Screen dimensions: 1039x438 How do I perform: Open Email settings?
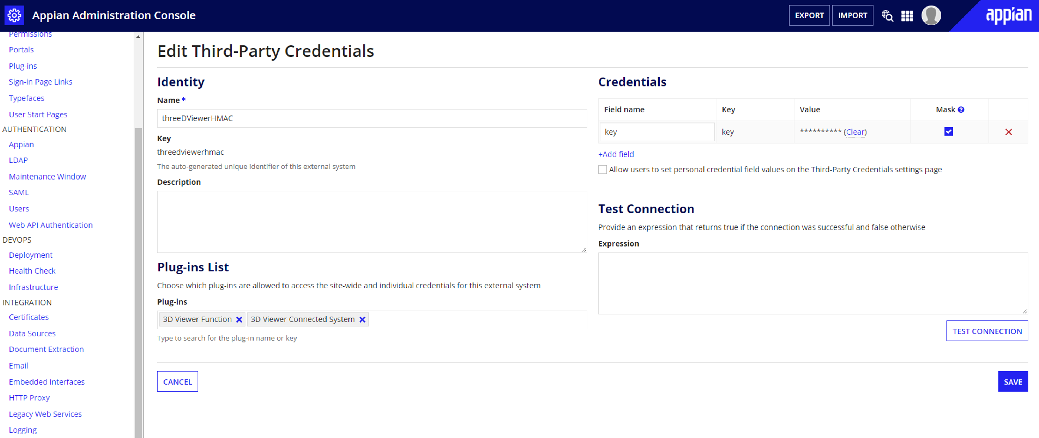(19, 366)
